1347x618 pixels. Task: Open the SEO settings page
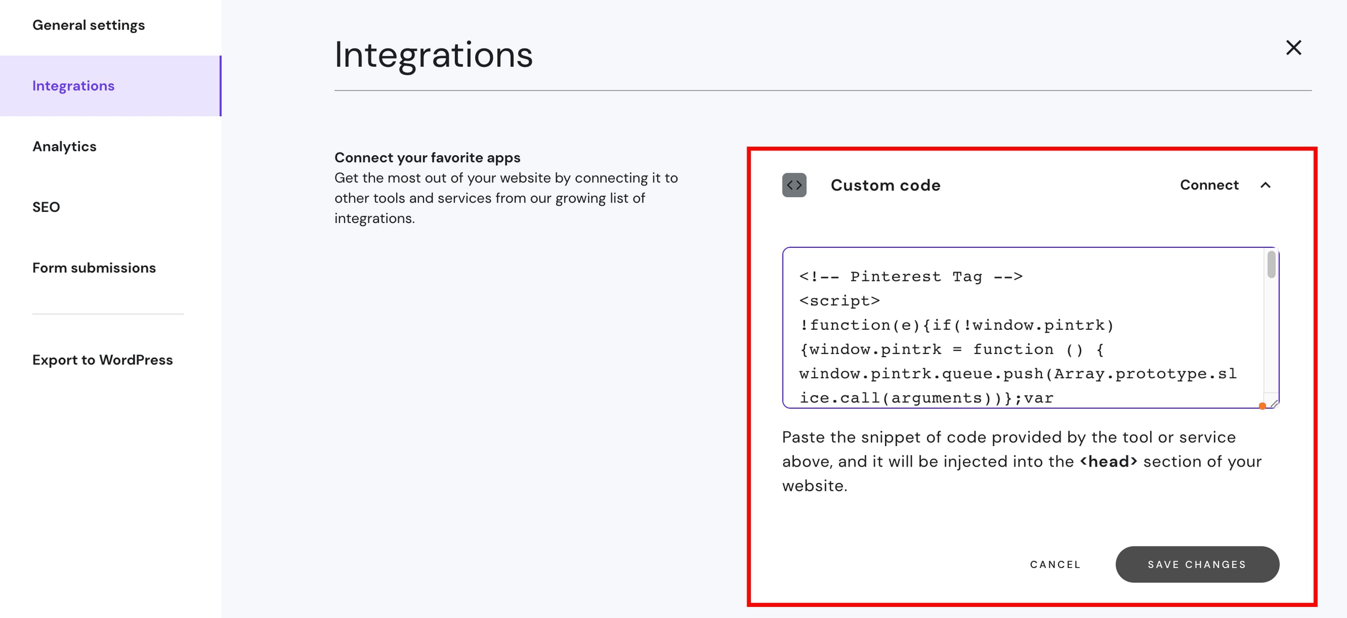[x=46, y=207]
